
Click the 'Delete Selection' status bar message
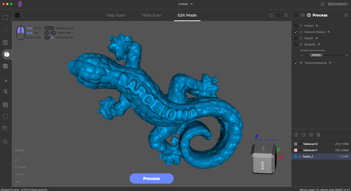pyautogui.click(x=39, y=190)
